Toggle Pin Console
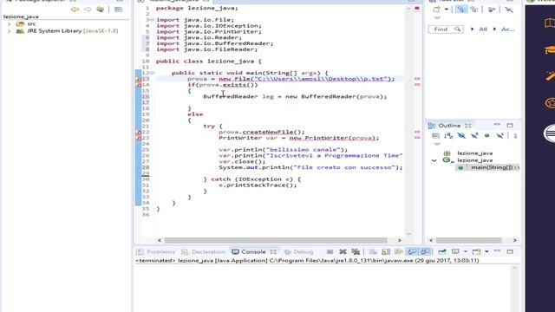The height and width of the screenshot is (312, 555). click(x=442, y=252)
